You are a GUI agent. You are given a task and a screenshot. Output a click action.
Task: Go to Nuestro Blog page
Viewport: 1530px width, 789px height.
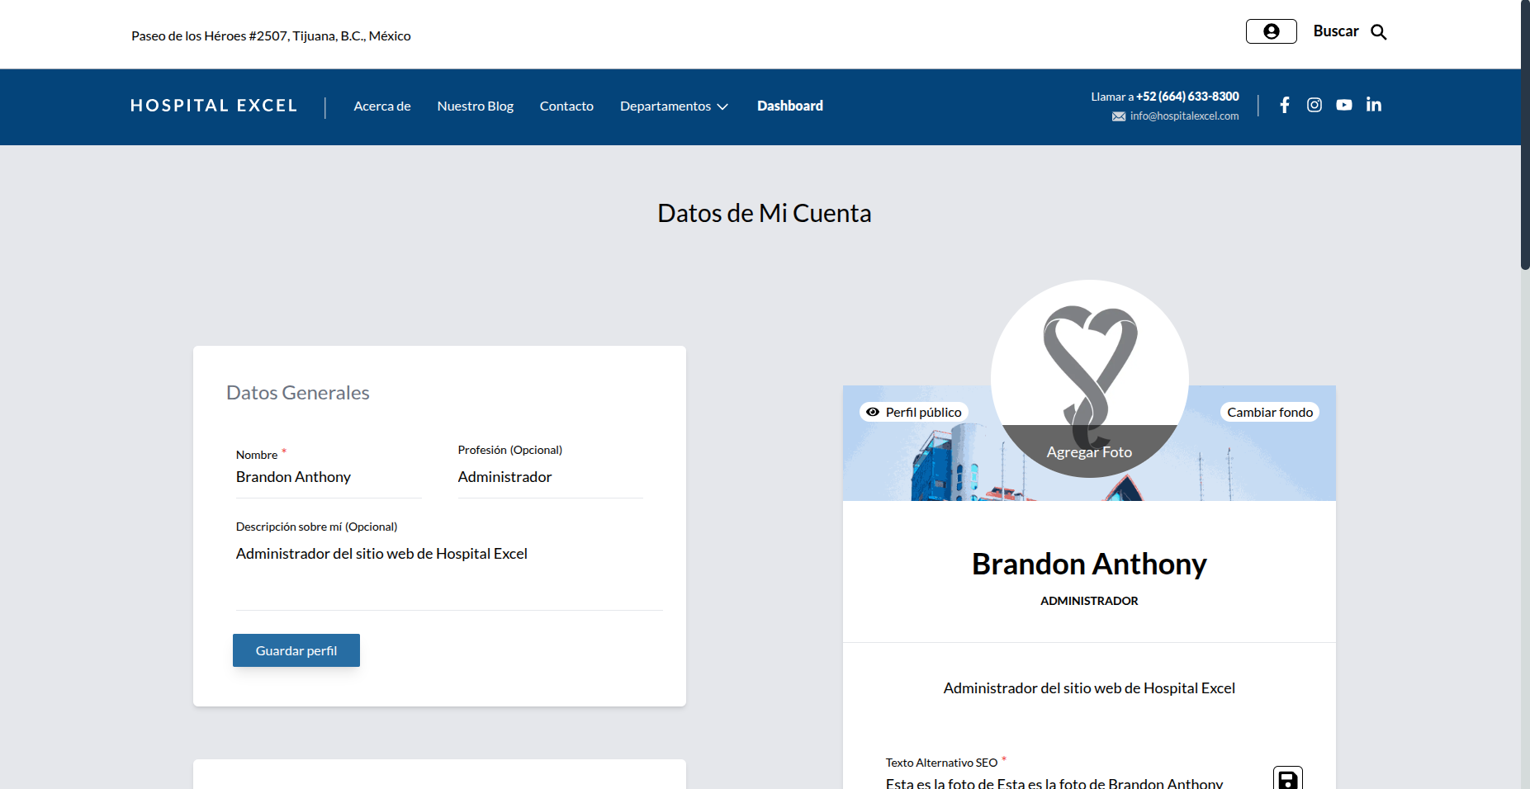[475, 106]
